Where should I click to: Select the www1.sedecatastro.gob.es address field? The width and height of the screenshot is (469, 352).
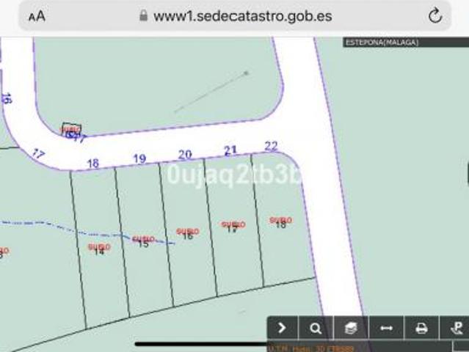coord(235,16)
